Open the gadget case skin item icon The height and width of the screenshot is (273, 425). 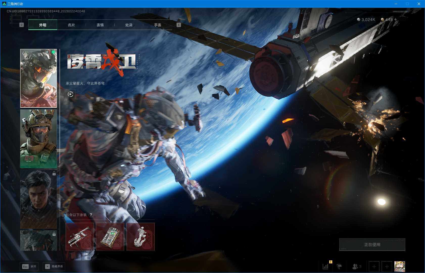tap(110, 237)
